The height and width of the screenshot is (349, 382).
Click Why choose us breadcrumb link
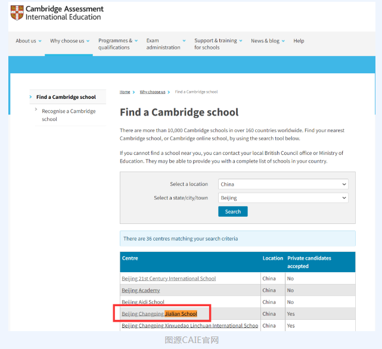(153, 92)
